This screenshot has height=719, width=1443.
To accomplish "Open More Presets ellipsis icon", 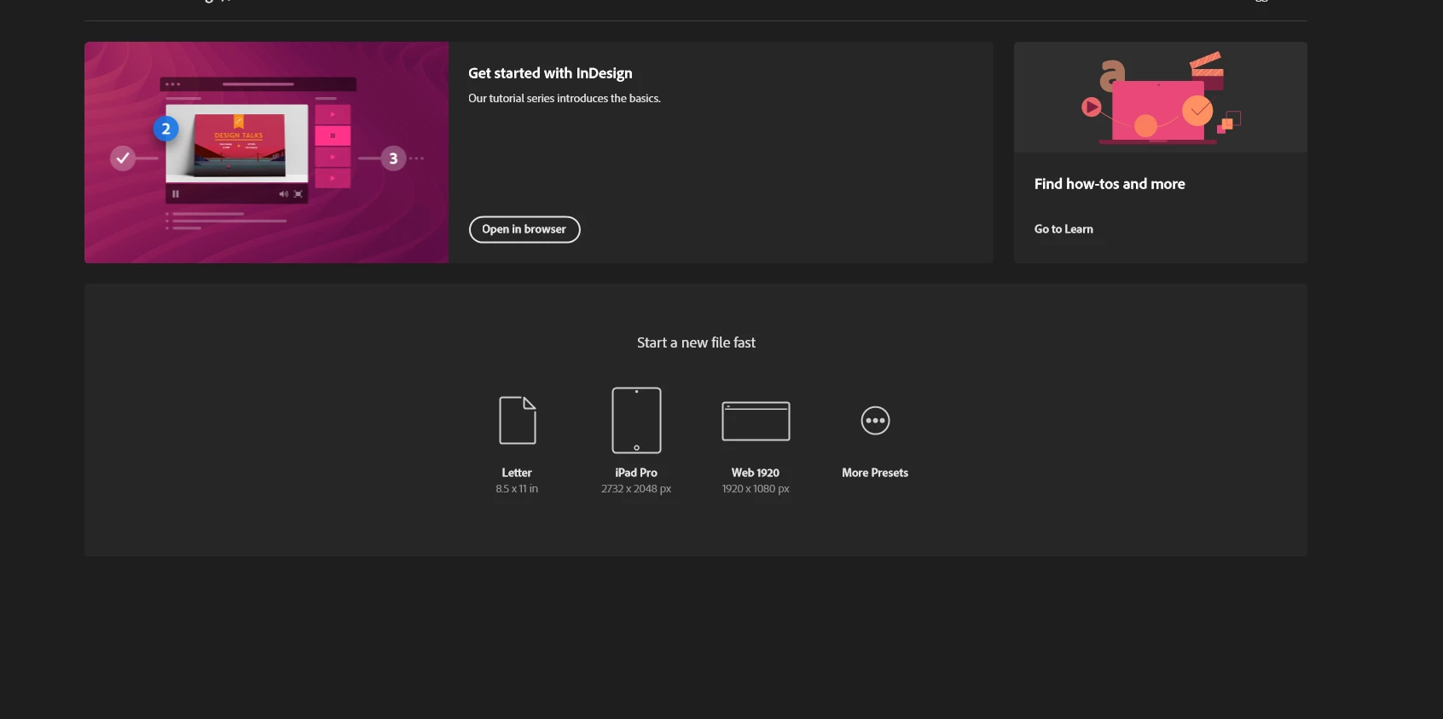I will [x=875, y=421].
